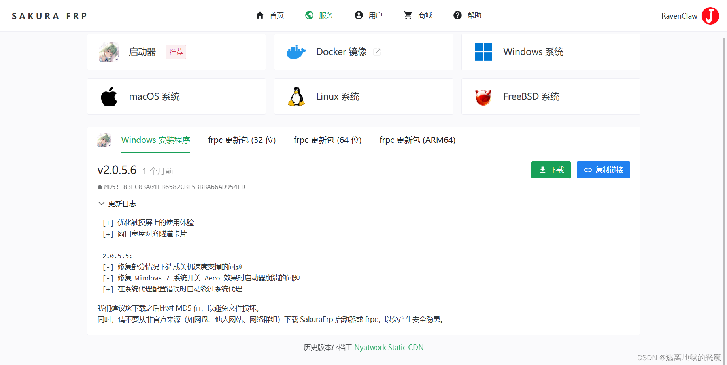Click the FreeBSD daemon icon

coord(483,97)
